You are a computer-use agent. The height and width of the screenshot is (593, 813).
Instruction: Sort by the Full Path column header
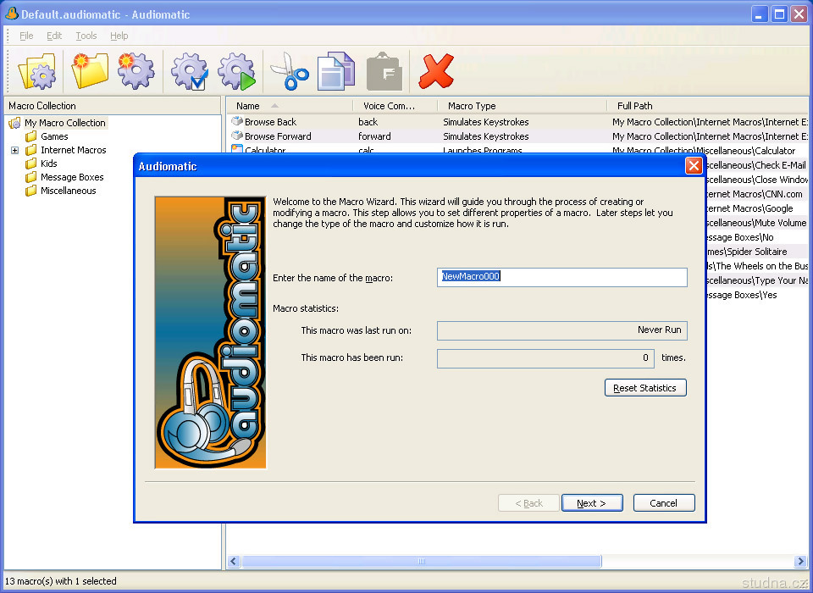[x=707, y=106]
